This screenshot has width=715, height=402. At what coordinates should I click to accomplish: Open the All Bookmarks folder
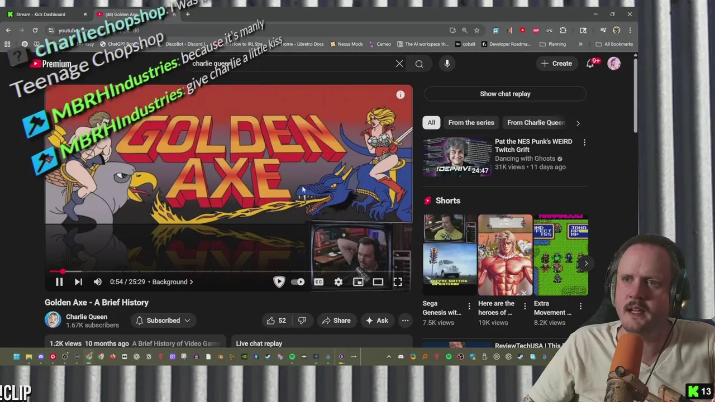(x=614, y=44)
